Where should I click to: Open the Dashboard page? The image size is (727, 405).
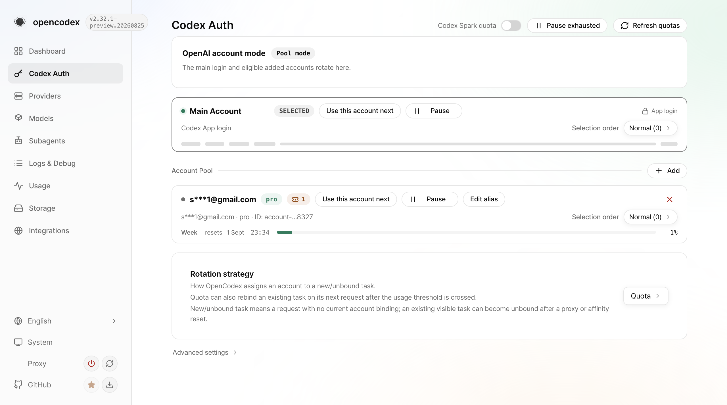[66, 51]
